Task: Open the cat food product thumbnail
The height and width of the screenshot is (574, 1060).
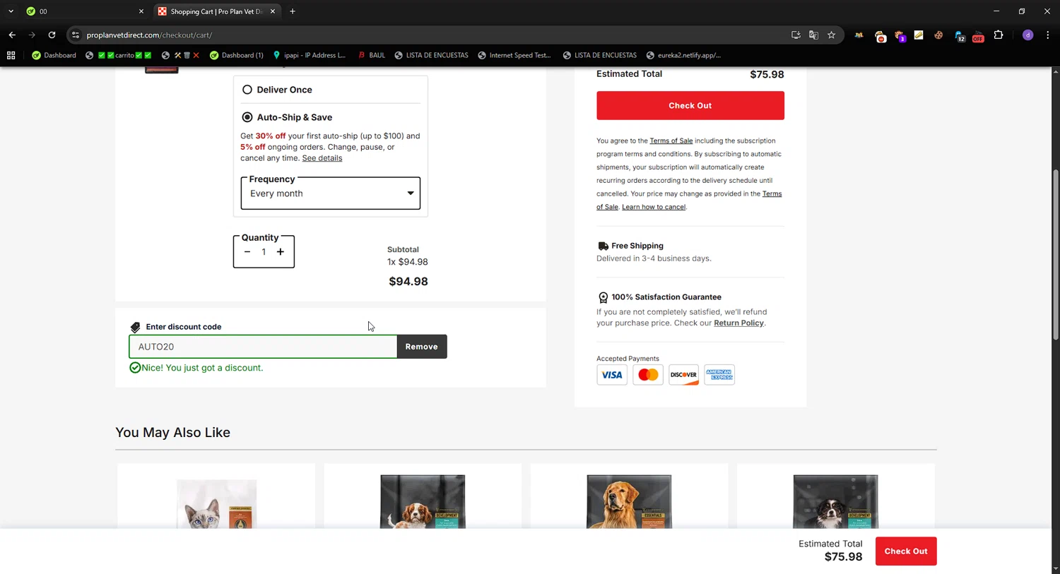Action: pyautogui.click(x=216, y=503)
